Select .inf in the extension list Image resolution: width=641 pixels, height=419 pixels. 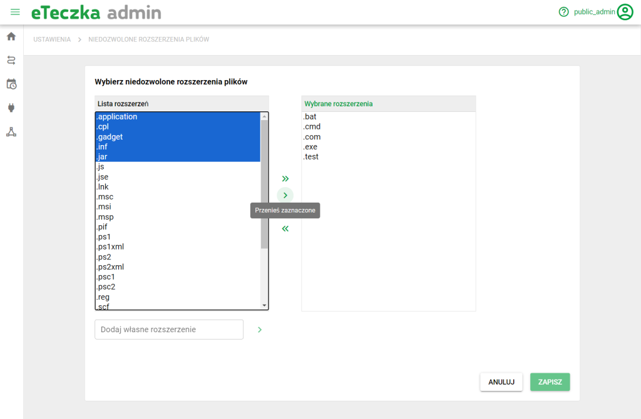[x=178, y=146]
